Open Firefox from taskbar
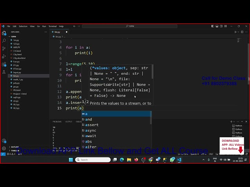250x187 pixels. (136, 160)
